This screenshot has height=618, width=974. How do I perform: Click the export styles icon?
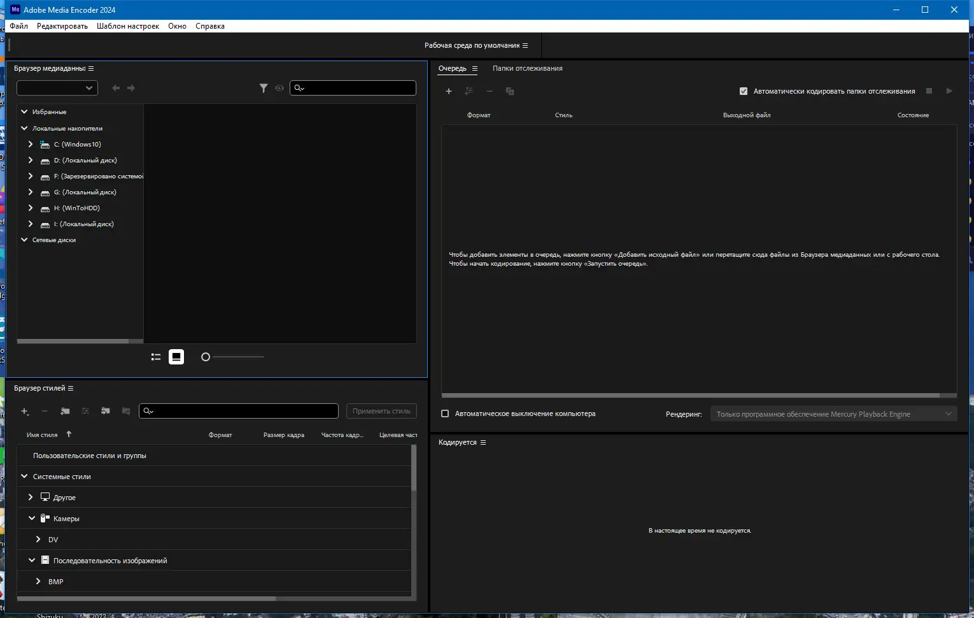[x=126, y=412]
